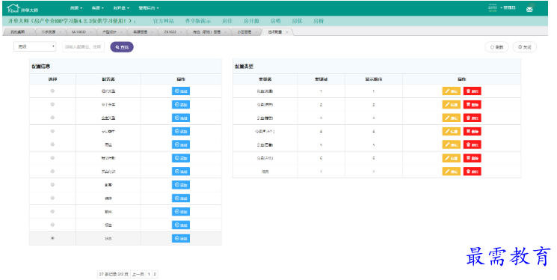Open the mail envelope icon in header
557x280 pixels.
529,10
